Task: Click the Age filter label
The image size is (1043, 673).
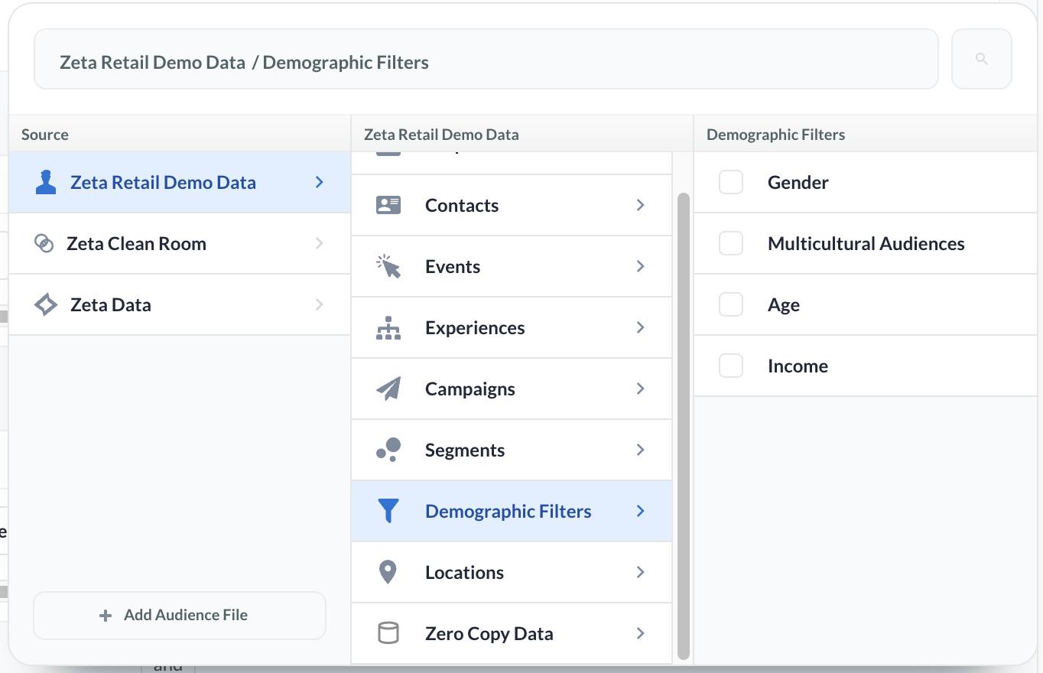Action: (x=784, y=304)
